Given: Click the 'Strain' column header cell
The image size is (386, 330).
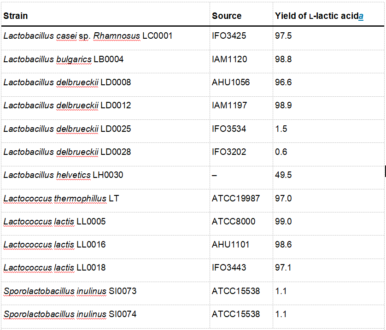Looking at the screenshot, I should (x=16, y=16).
